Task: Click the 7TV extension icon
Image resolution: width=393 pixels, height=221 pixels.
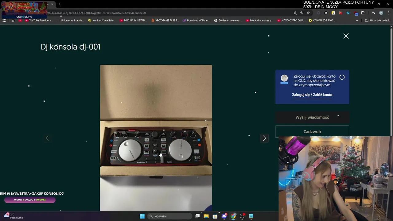Action: [x=348, y=13]
